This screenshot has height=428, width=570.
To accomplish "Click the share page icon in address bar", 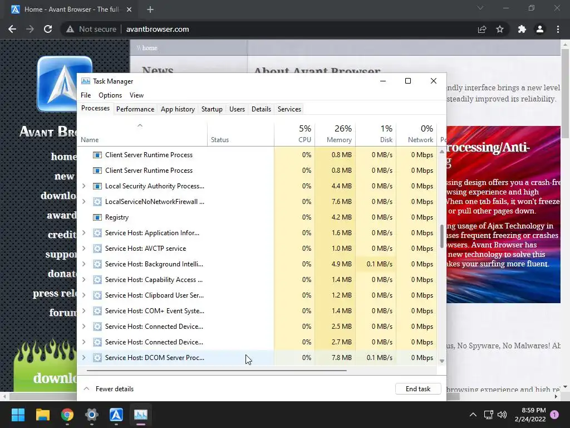I will (482, 29).
